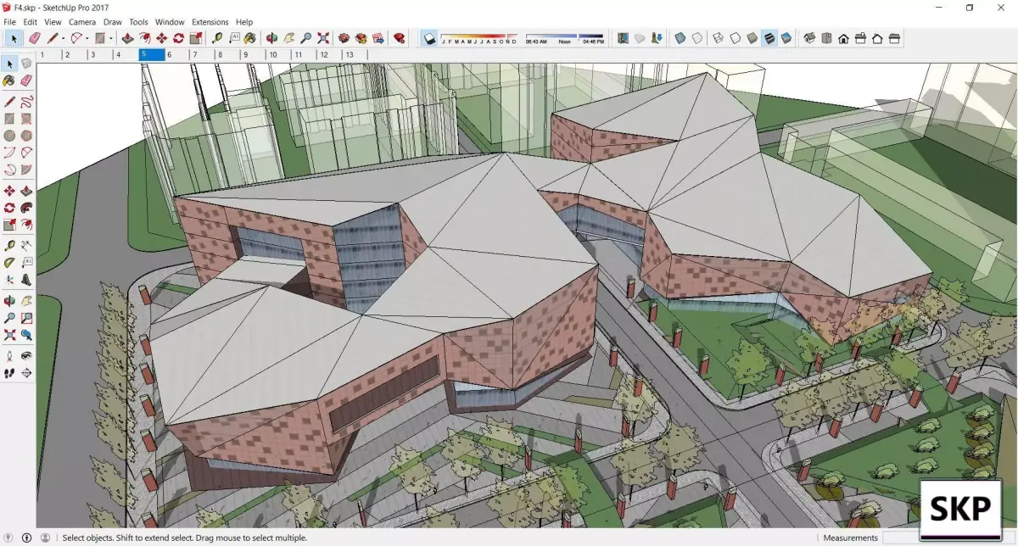The width and height of the screenshot is (1018, 546).
Task: Switch to scene tab 7
Action: 204,54
